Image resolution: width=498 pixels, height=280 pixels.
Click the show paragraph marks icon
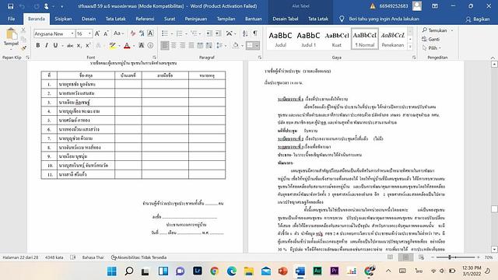(255, 33)
